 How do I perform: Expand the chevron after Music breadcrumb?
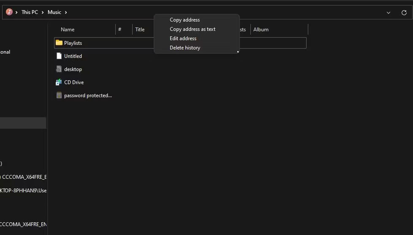[66, 12]
